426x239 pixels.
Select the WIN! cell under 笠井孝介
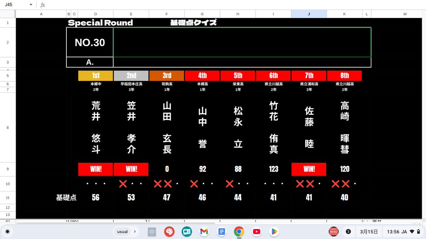click(x=131, y=169)
